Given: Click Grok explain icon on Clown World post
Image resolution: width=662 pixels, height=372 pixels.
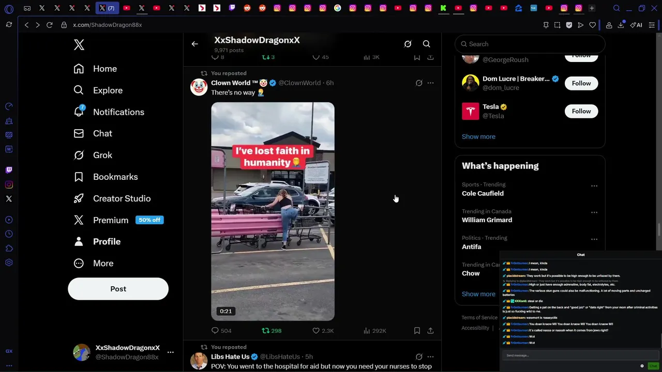Looking at the screenshot, I should click(x=419, y=83).
